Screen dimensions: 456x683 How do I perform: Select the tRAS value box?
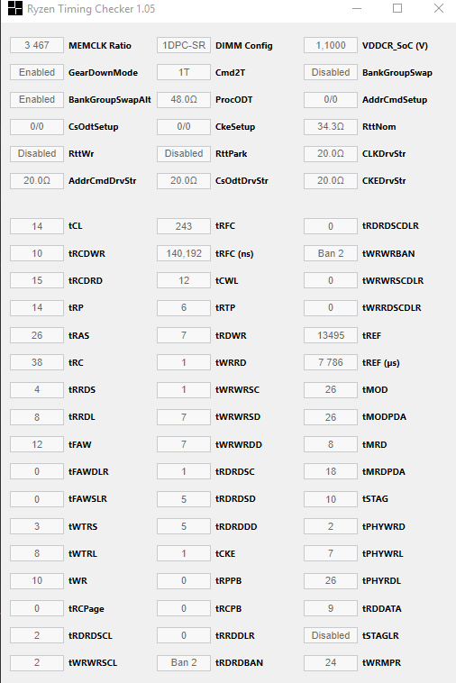(x=37, y=335)
